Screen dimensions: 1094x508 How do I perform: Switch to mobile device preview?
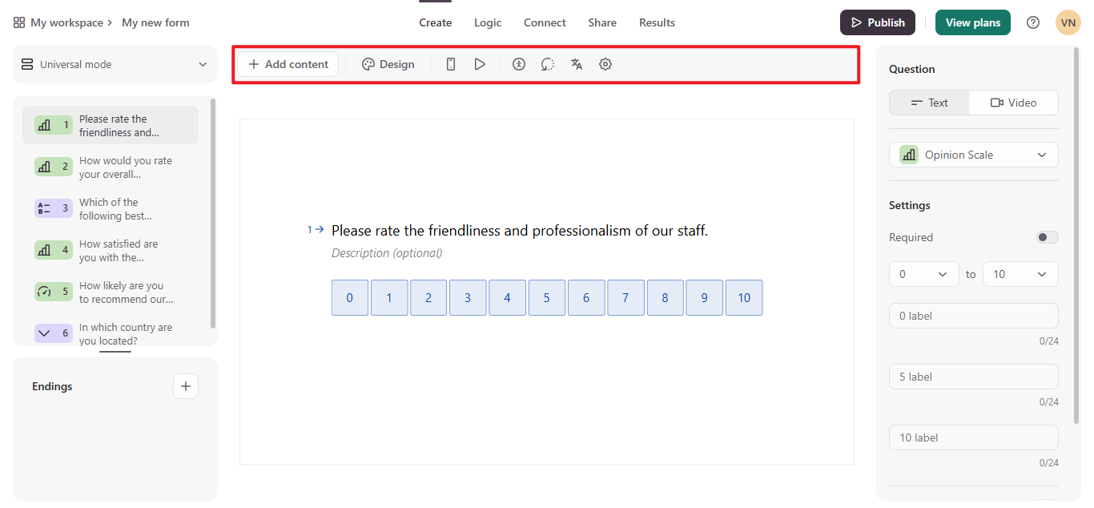point(451,63)
